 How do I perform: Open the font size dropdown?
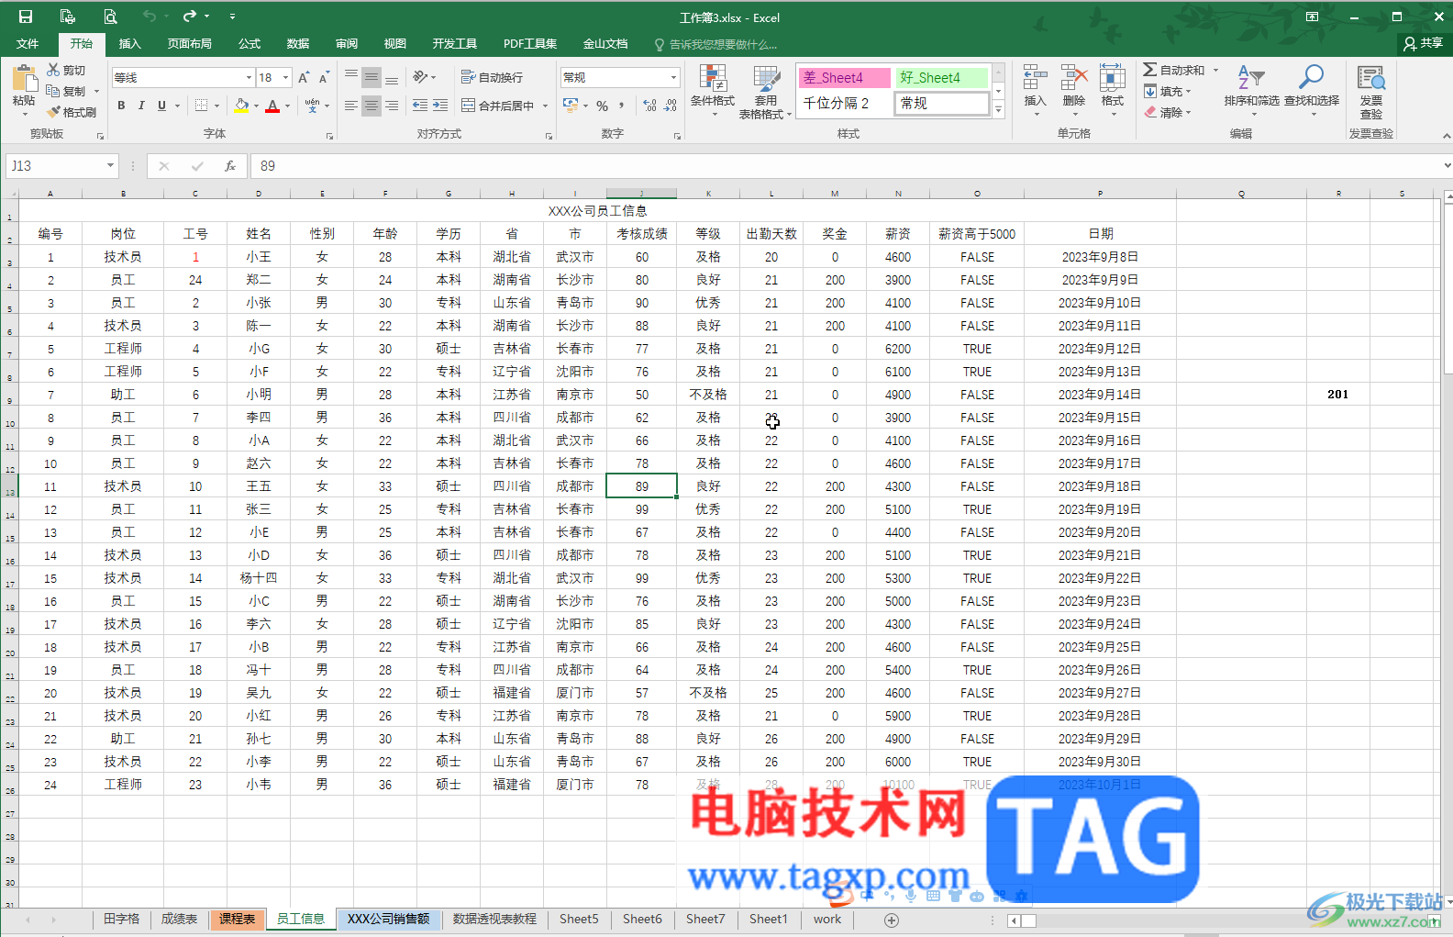pos(286,77)
